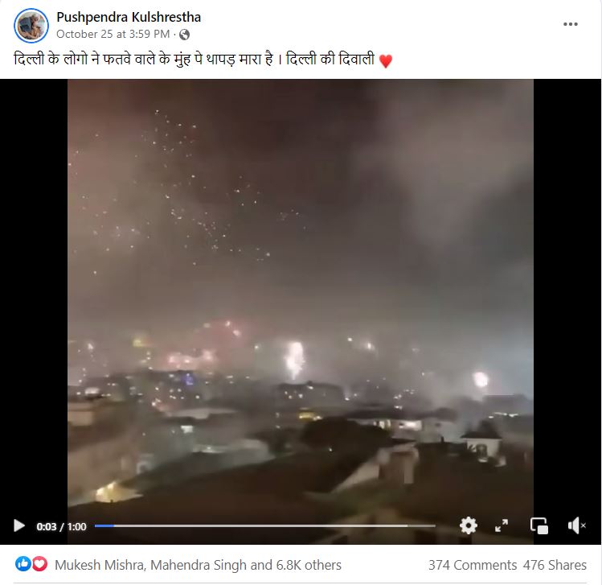Play the video with the play button
The height and width of the screenshot is (585, 602).
(x=18, y=525)
